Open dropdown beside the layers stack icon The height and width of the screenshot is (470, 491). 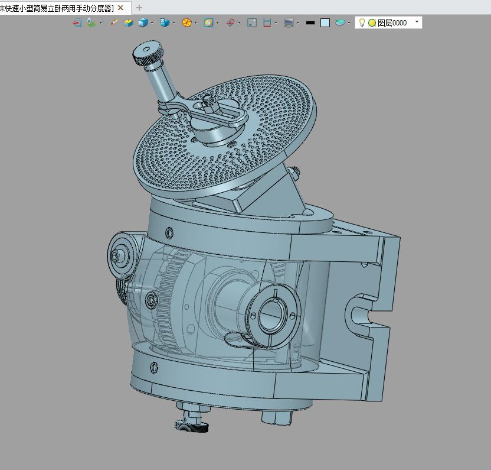(x=349, y=23)
